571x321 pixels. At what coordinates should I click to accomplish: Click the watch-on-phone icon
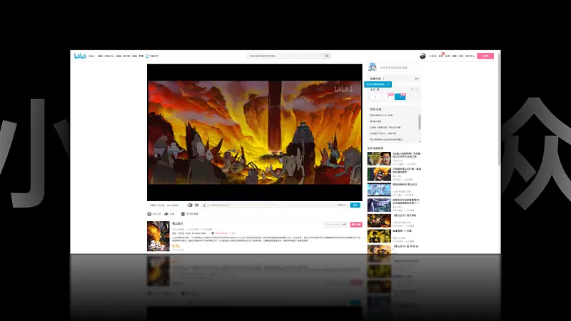click(x=183, y=214)
